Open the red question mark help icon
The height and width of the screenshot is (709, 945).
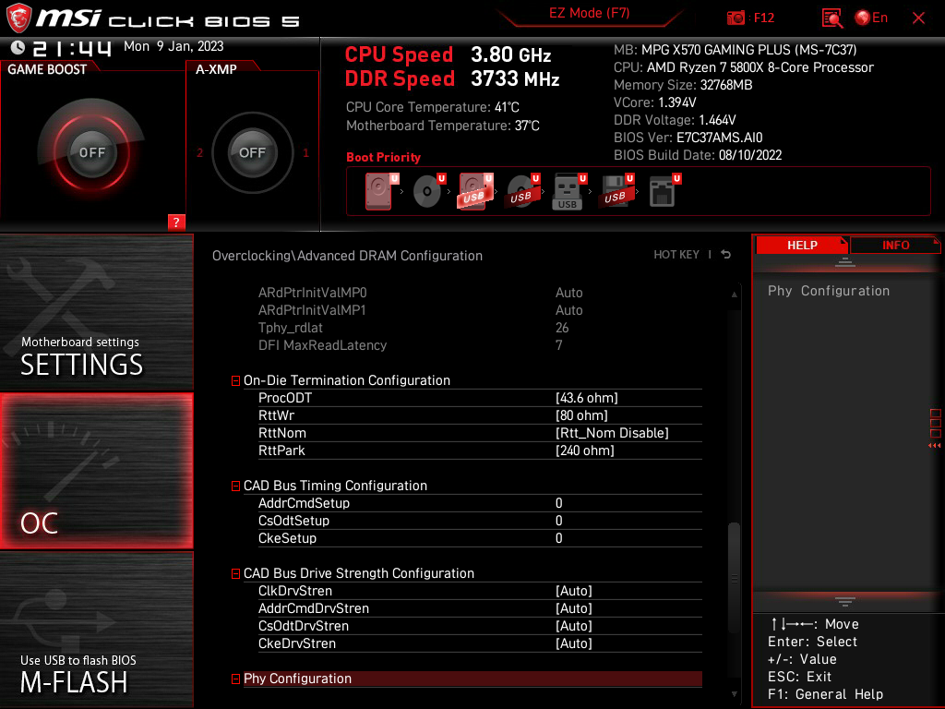click(176, 222)
